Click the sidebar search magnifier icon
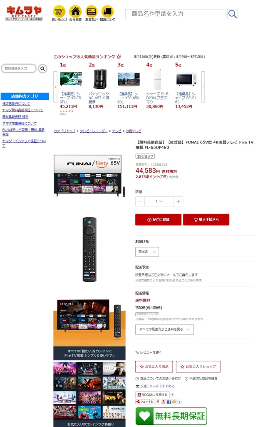Screen dimensions: 263x427 point(42,69)
